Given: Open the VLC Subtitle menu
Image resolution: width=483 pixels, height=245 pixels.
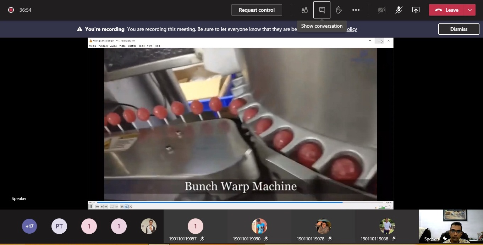Looking at the screenshot, I should pyautogui.click(x=132, y=46).
